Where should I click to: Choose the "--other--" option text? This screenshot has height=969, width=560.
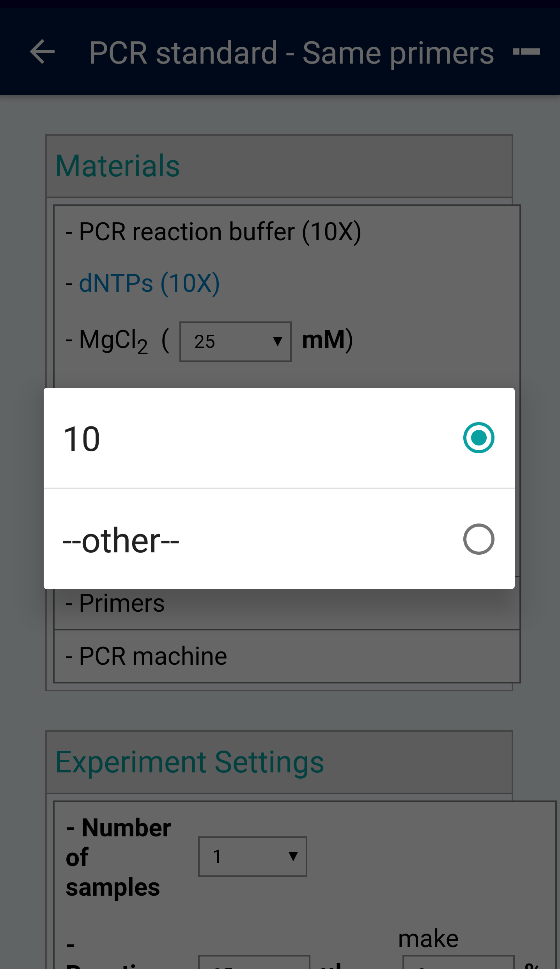[121, 541]
